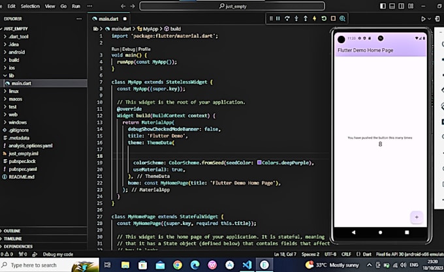Trigger Flutter hot reload lightning icon
This screenshot has width=444, height=272.
click(x=315, y=18)
